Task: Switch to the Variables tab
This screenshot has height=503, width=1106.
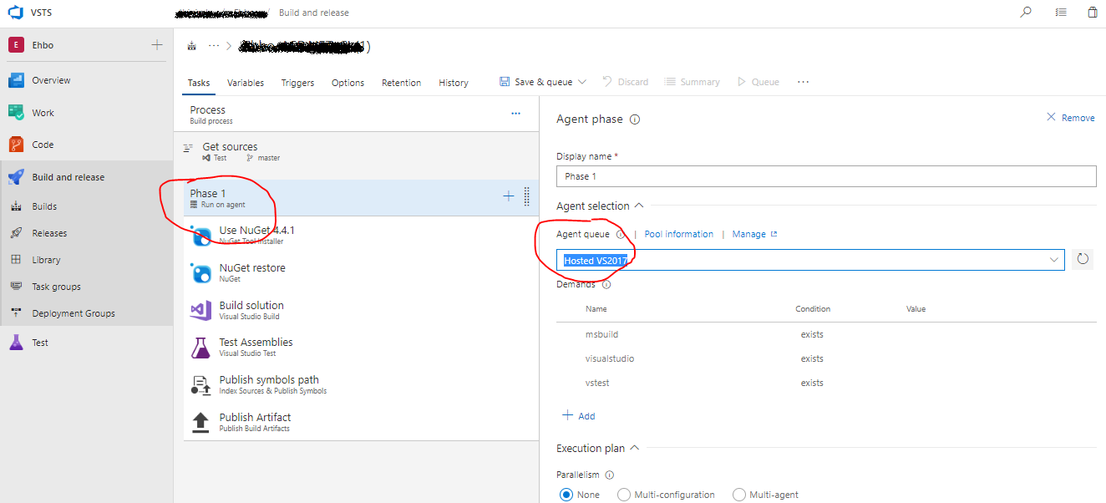Action: [246, 83]
